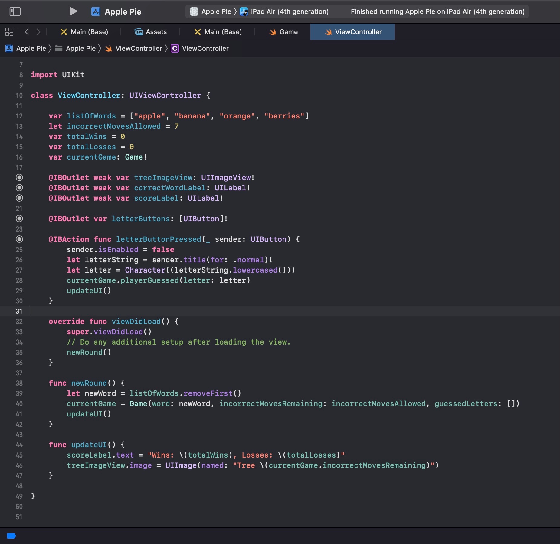
Task: Click the lowercased method call
Action: [x=255, y=270]
